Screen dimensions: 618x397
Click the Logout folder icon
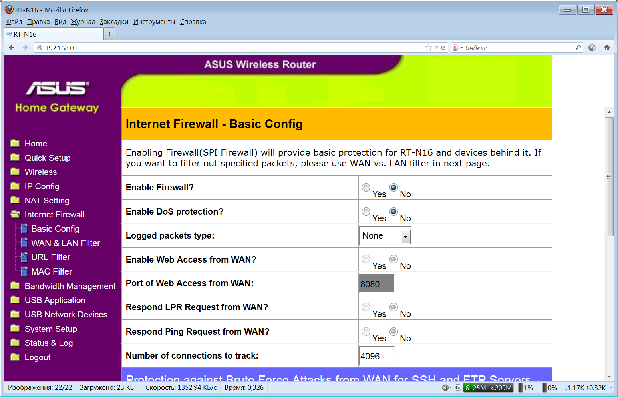click(x=15, y=357)
